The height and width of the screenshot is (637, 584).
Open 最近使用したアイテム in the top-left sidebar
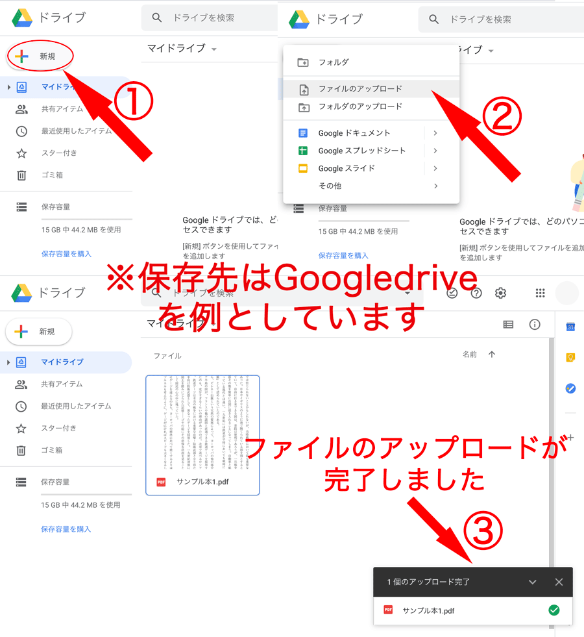tap(77, 131)
